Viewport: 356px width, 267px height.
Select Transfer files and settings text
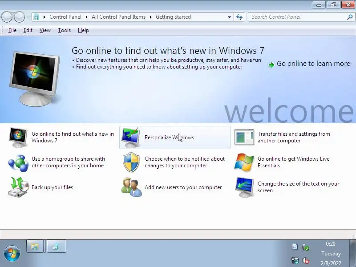coord(294,137)
